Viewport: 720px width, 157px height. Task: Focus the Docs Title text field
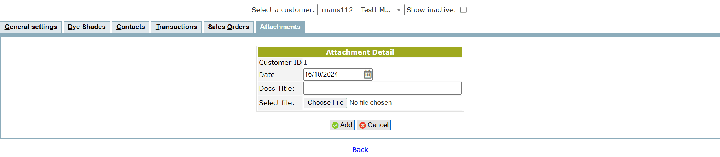click(382, 88)
